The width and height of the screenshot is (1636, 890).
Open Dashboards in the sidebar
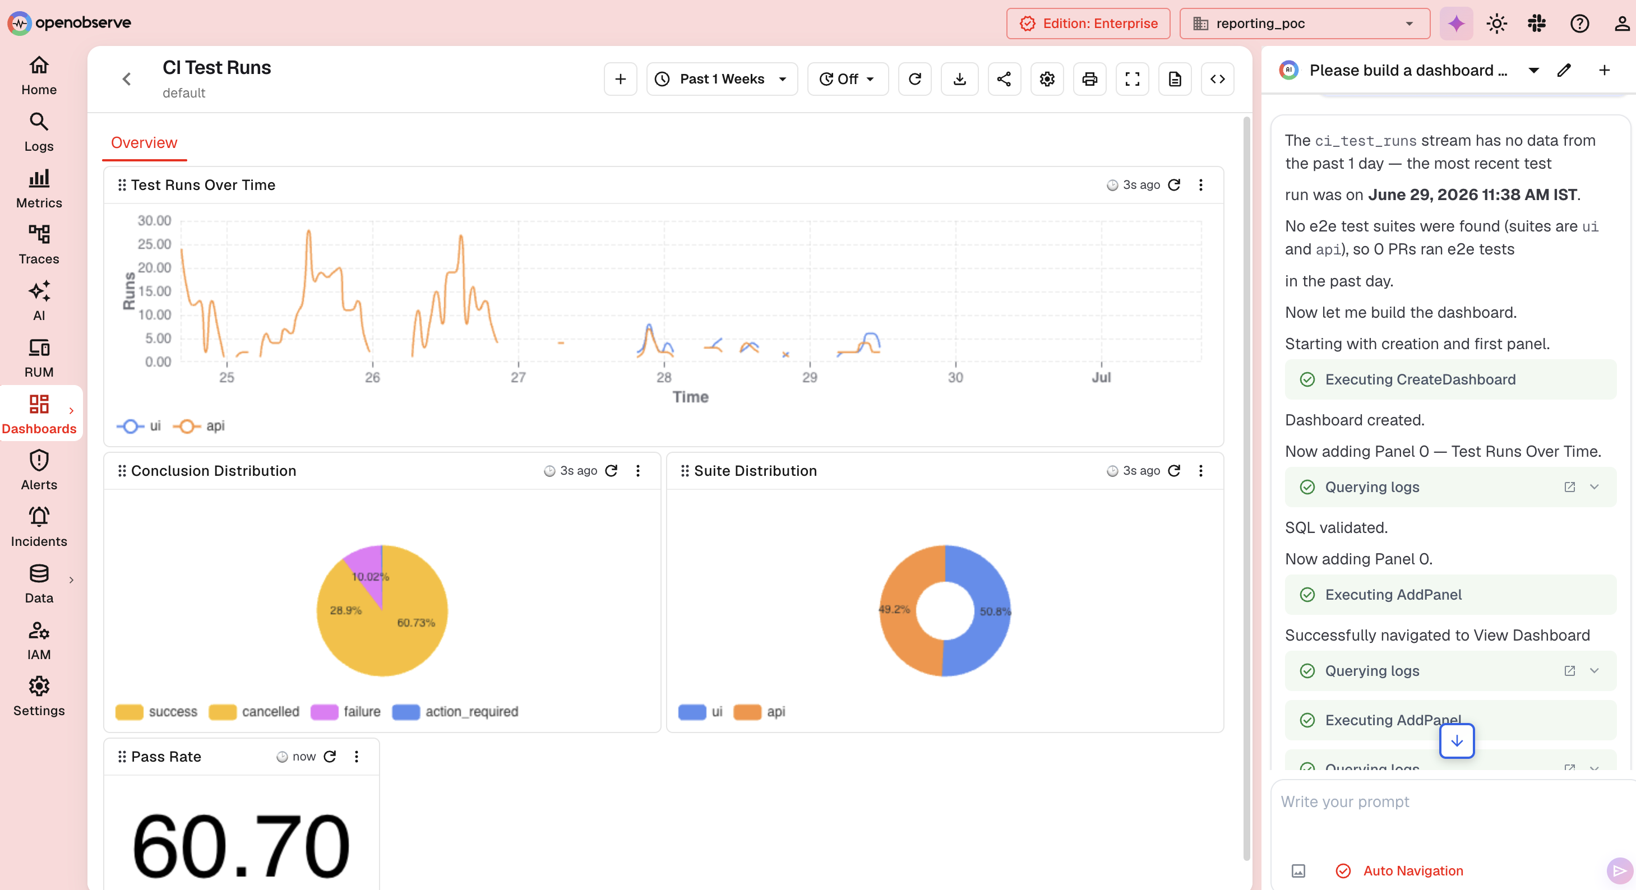tap(39, 415)
